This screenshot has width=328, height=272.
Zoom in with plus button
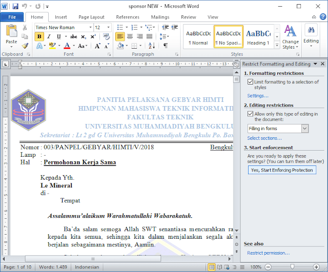click(x=316, y=267)
